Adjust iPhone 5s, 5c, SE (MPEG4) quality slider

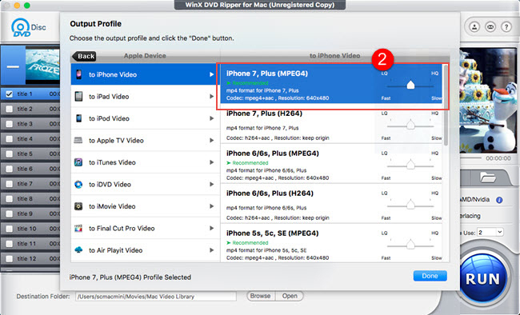click(x=410, y=245)
